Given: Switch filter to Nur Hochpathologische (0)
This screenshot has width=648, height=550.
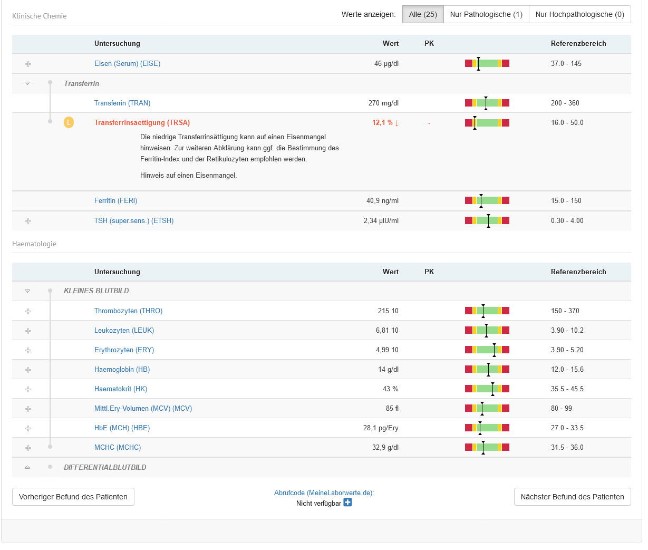Looking at the screenshot, I should tap(579, 14).
